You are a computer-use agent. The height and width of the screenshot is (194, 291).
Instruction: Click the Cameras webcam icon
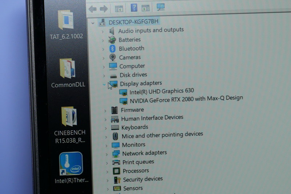pos(112,58)
